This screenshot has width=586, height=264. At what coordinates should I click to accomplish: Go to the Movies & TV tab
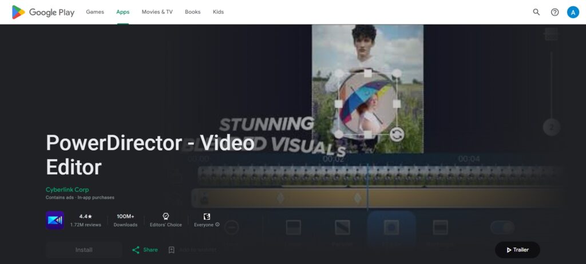tap(157, 12)
